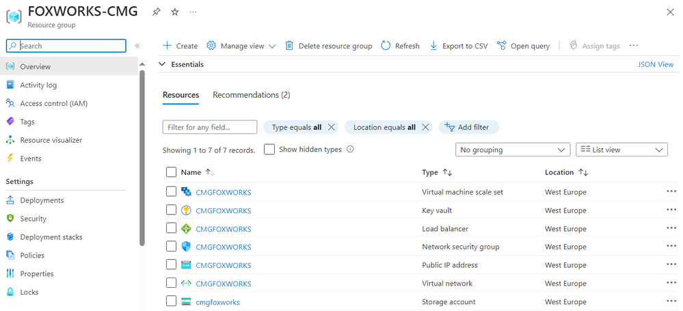Check the Virtual network row
This screenshot has width=683, height=311.
click(x=171, y=283)
